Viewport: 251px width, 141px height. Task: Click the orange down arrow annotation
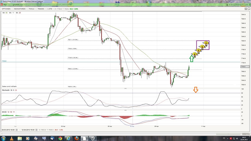point(196,90)
